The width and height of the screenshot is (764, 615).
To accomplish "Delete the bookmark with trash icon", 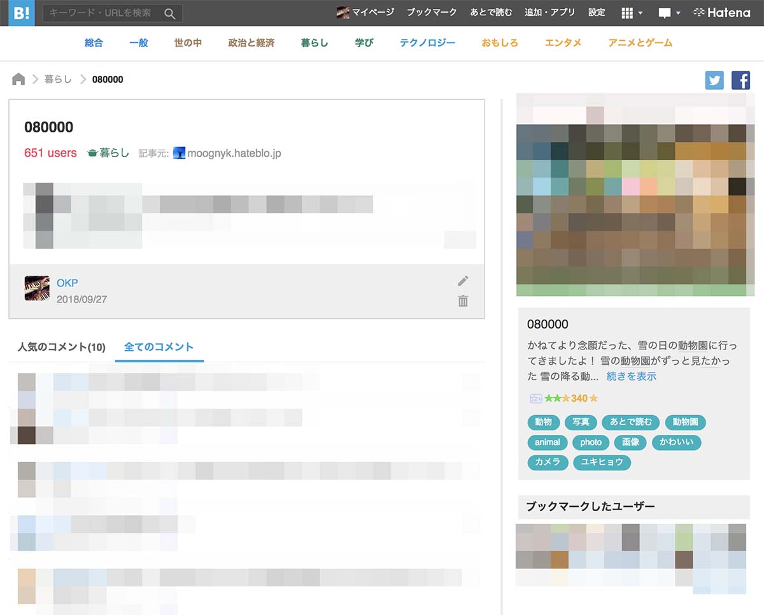I will click(x=463, y=301).
